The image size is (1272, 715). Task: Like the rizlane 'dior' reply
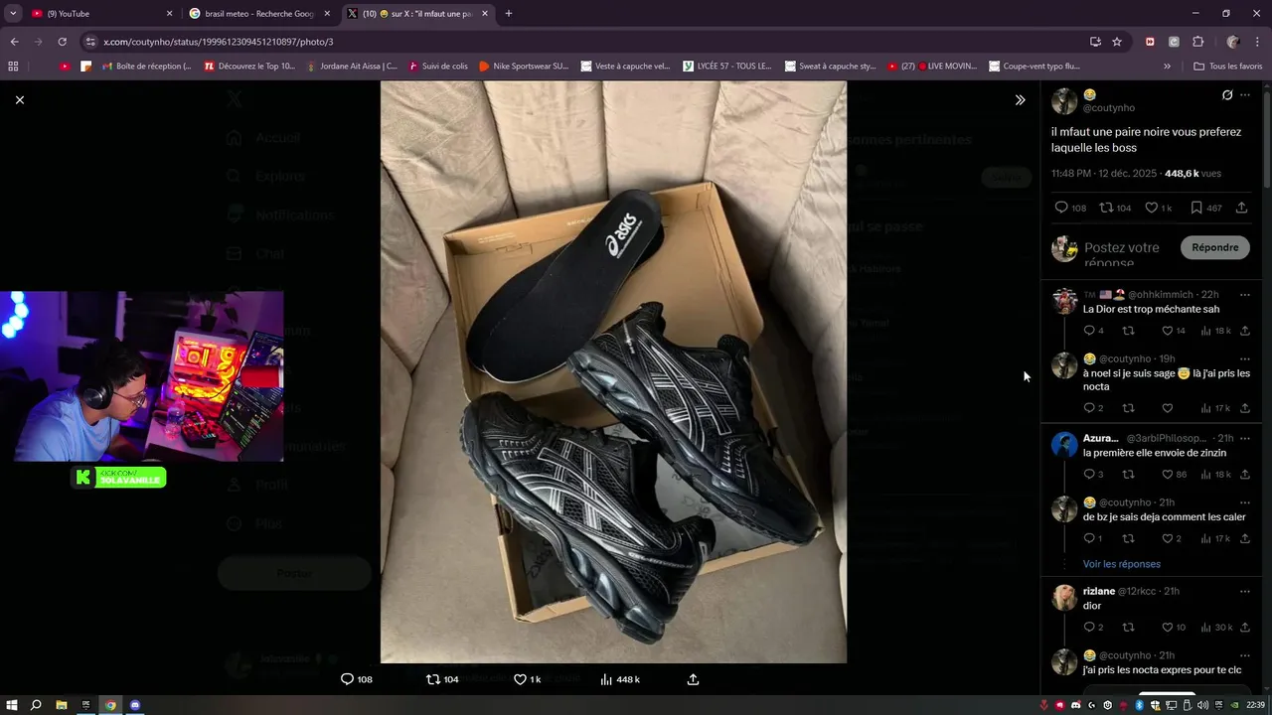pyautogui.click(x=1174, y=628)
